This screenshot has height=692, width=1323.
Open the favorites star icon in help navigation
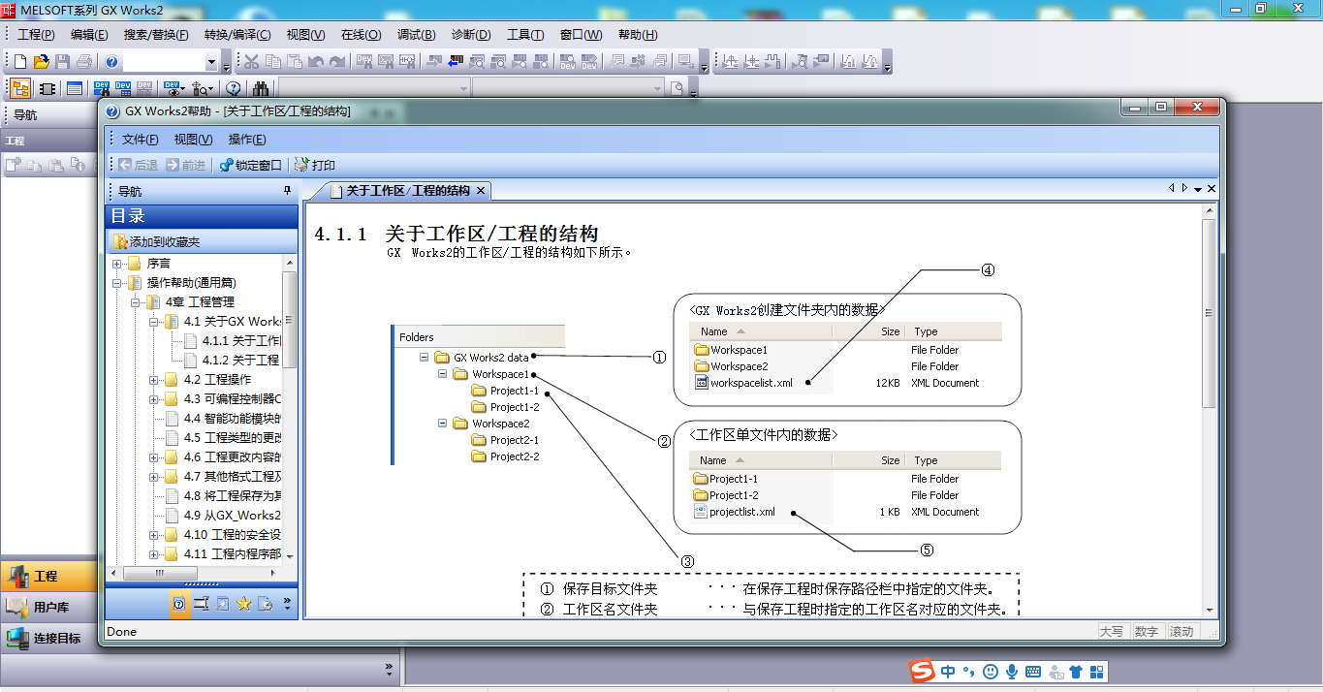(243, 604)
